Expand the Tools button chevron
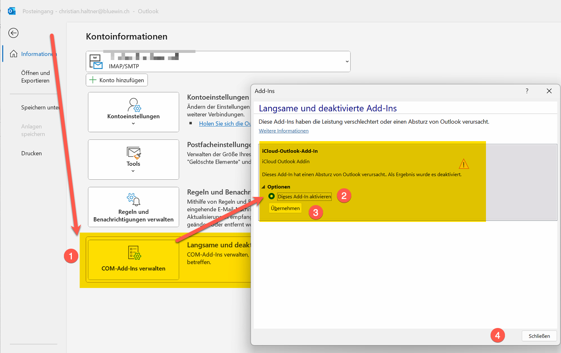Screen dimensions: 561x353 133,171
